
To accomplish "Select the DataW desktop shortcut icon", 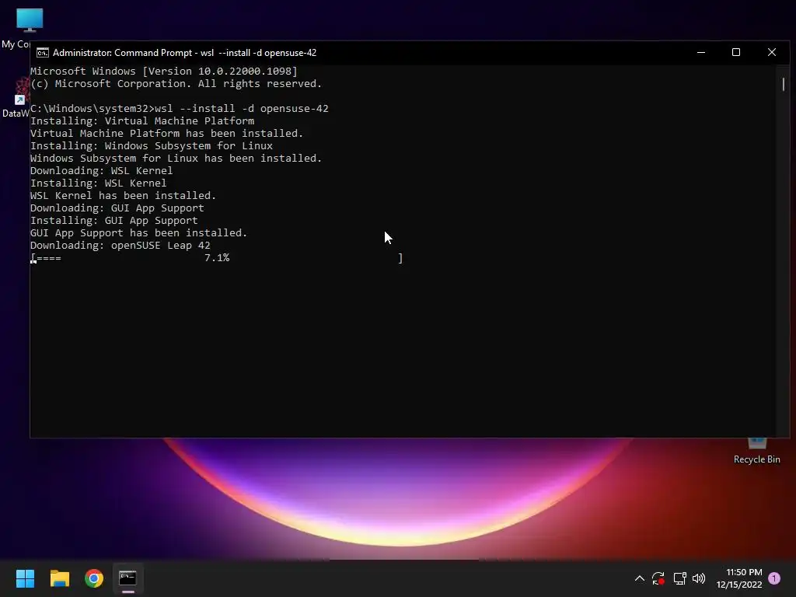I will 16,97.
